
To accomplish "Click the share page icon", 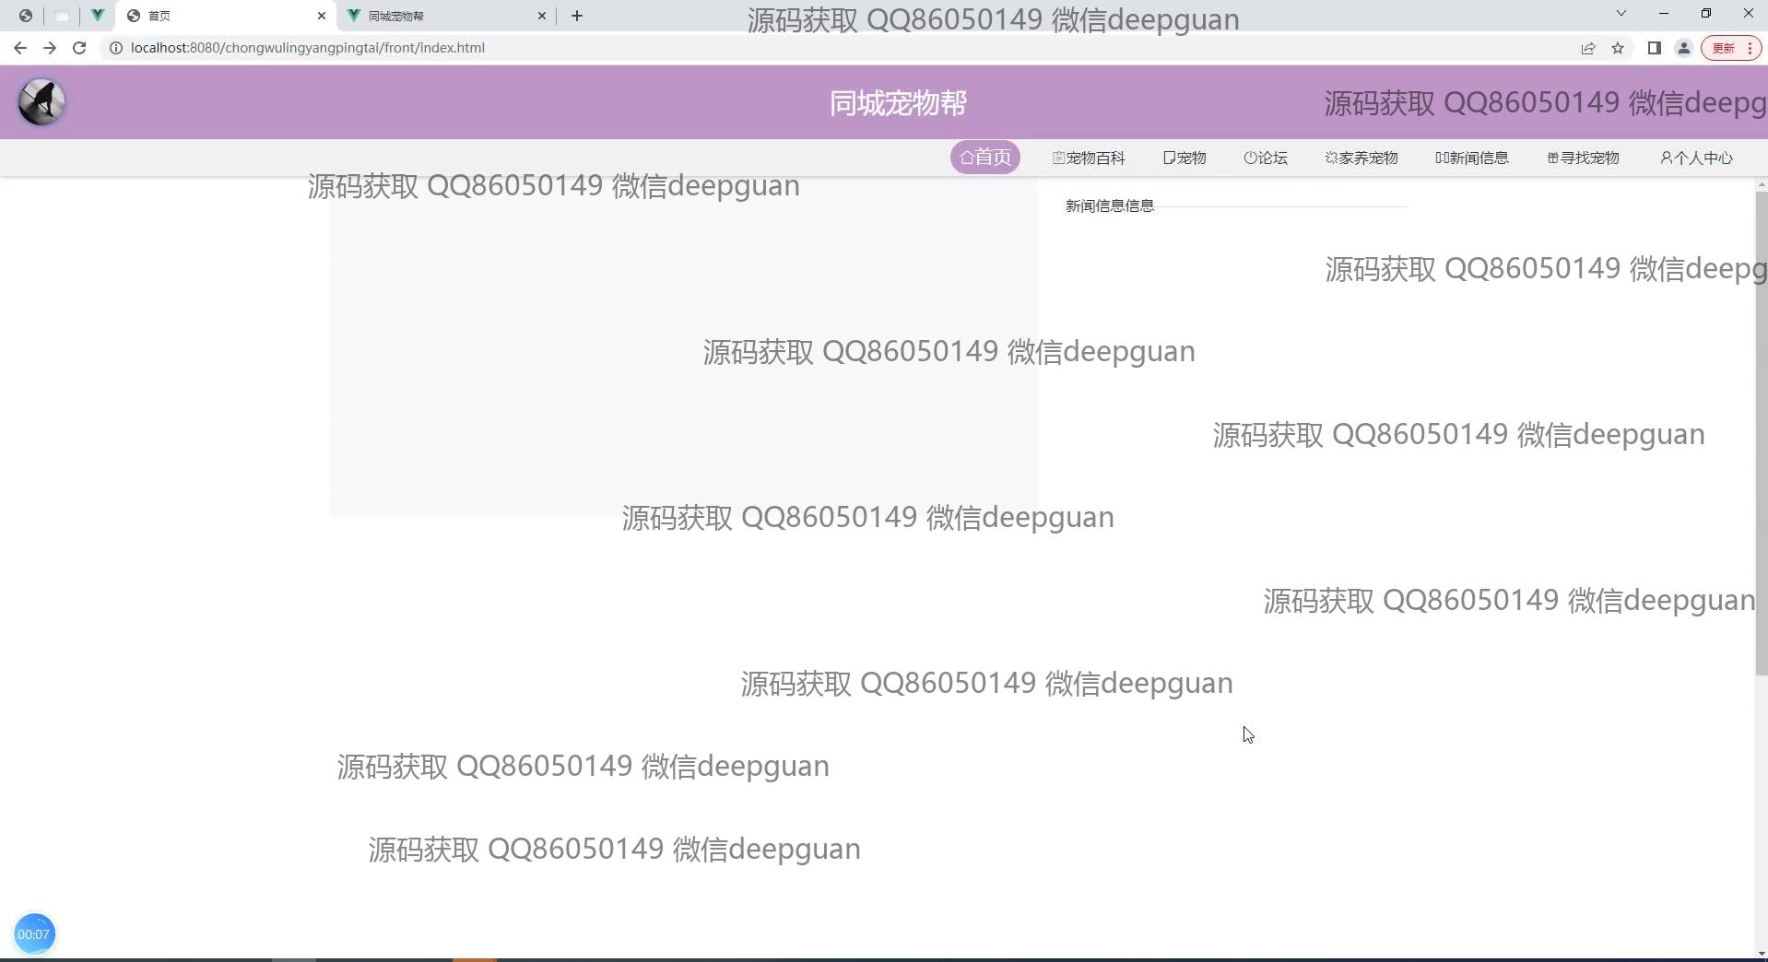I will coord(1587,48).
